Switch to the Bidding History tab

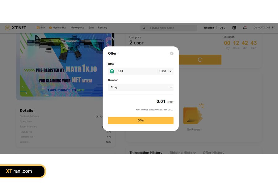tap(183, 152)
